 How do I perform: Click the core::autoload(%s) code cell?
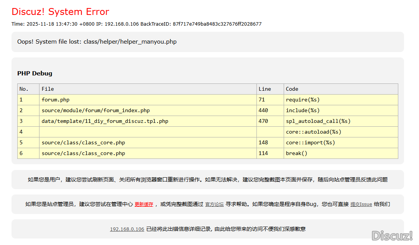(x=313, y=132)
